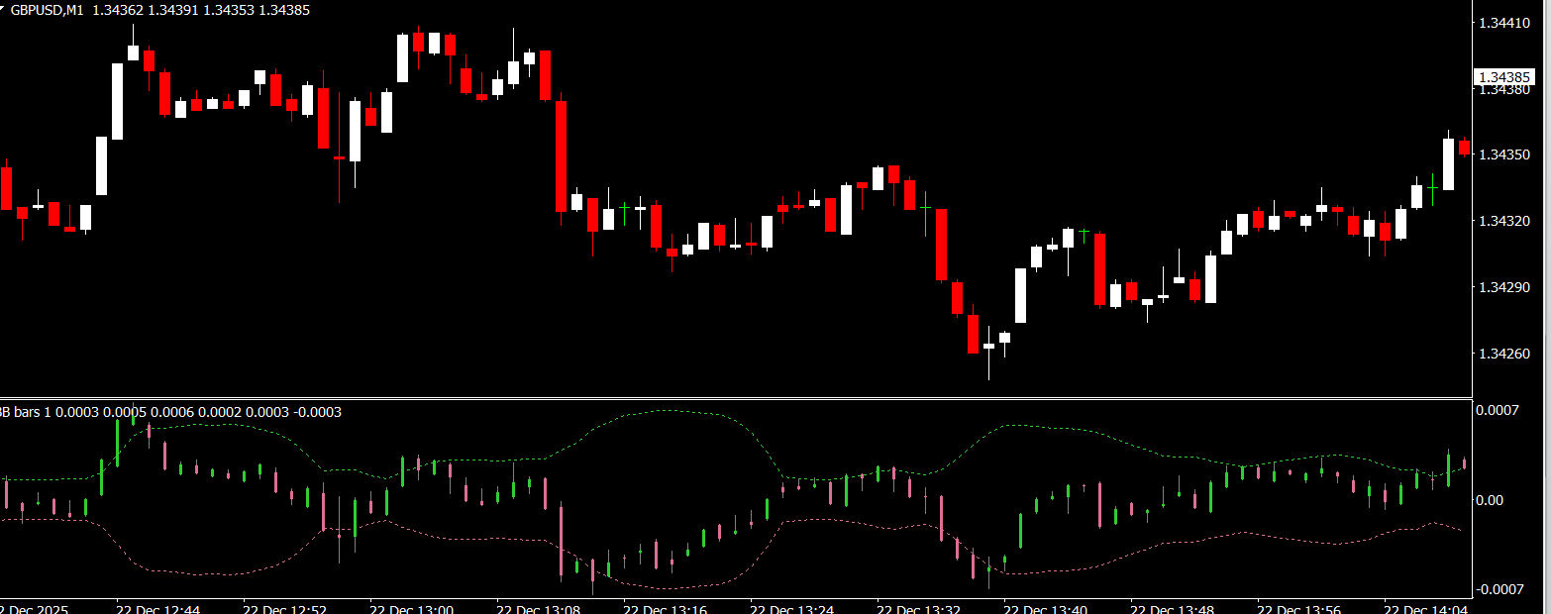This screenshot has height=614, width=1551.
Task: Click the 0.00 indicator scale value
Action: coord(1490,500)
